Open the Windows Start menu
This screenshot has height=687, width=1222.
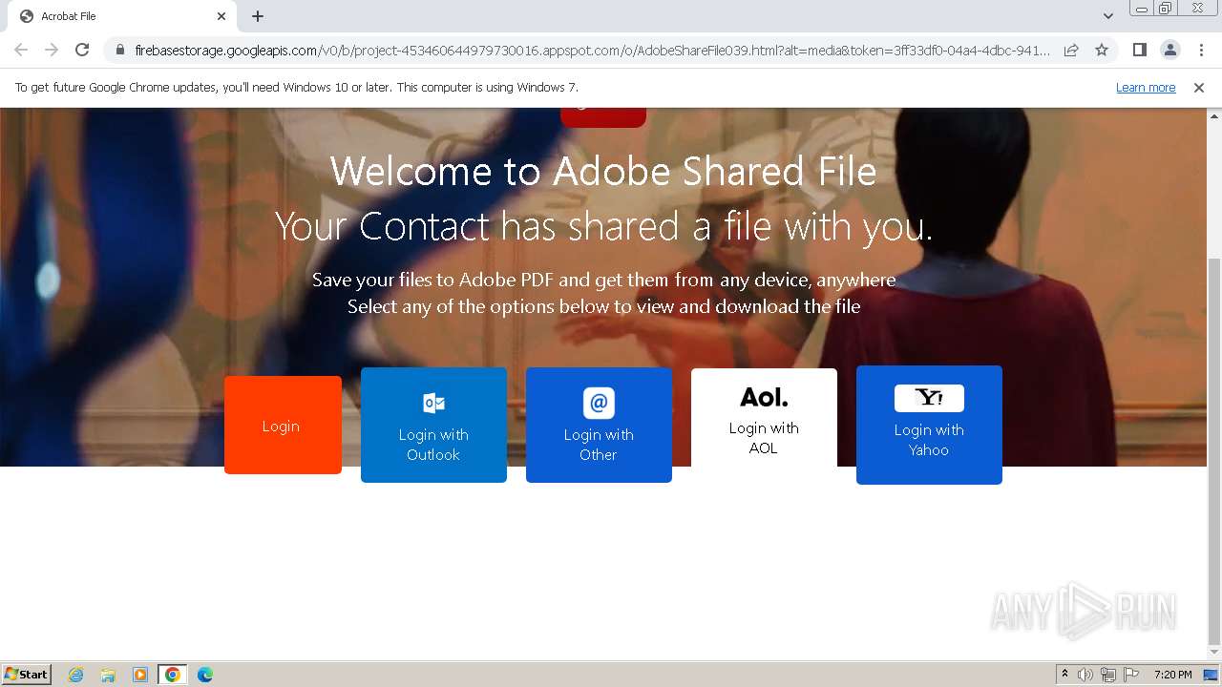(27, 674)
